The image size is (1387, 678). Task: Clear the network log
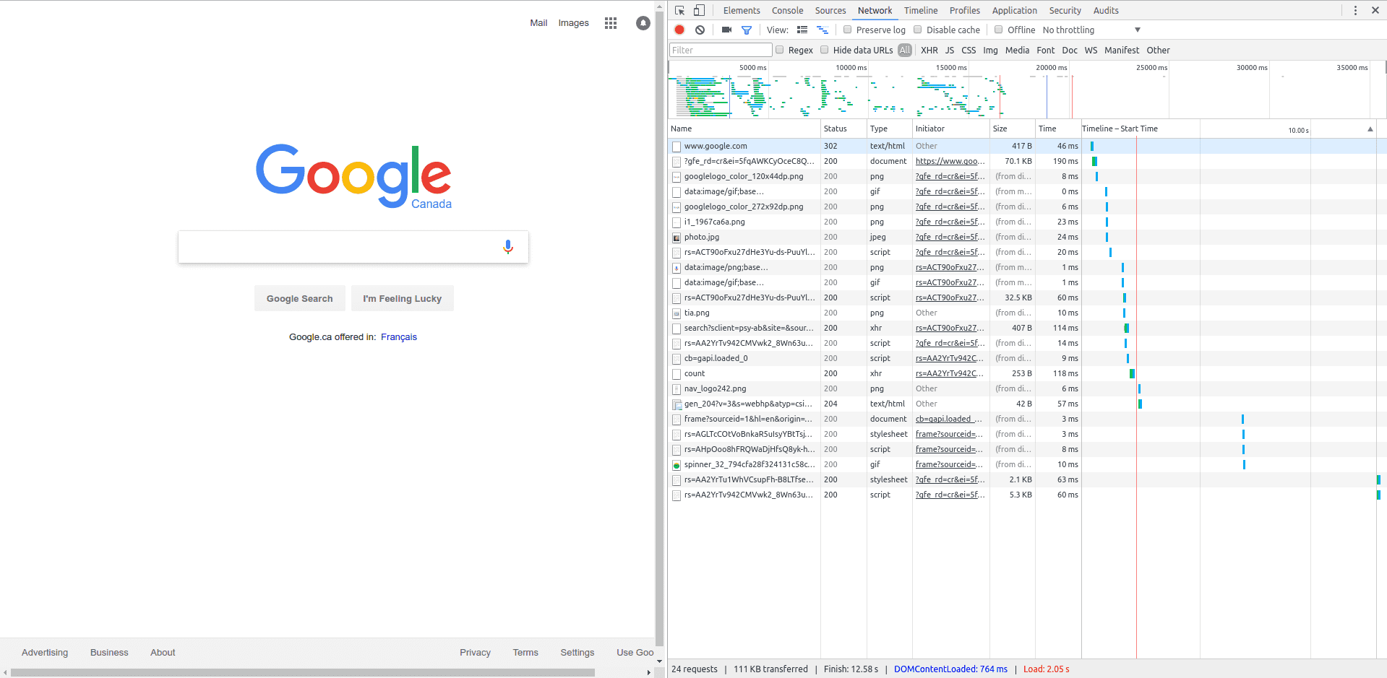click(x=700, y=30)
